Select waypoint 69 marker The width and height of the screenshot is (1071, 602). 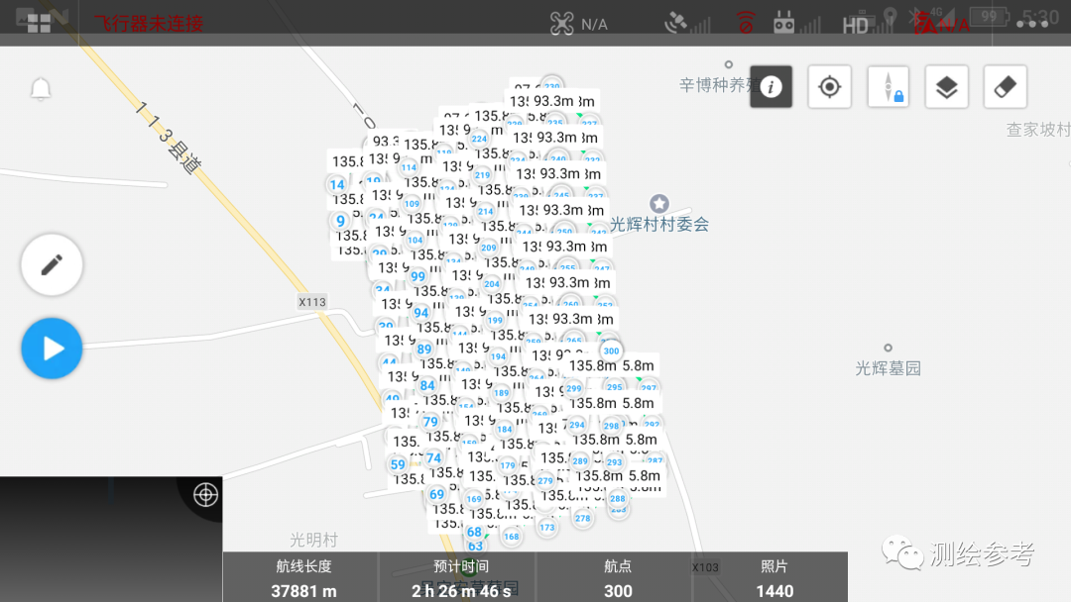[437, 494]
